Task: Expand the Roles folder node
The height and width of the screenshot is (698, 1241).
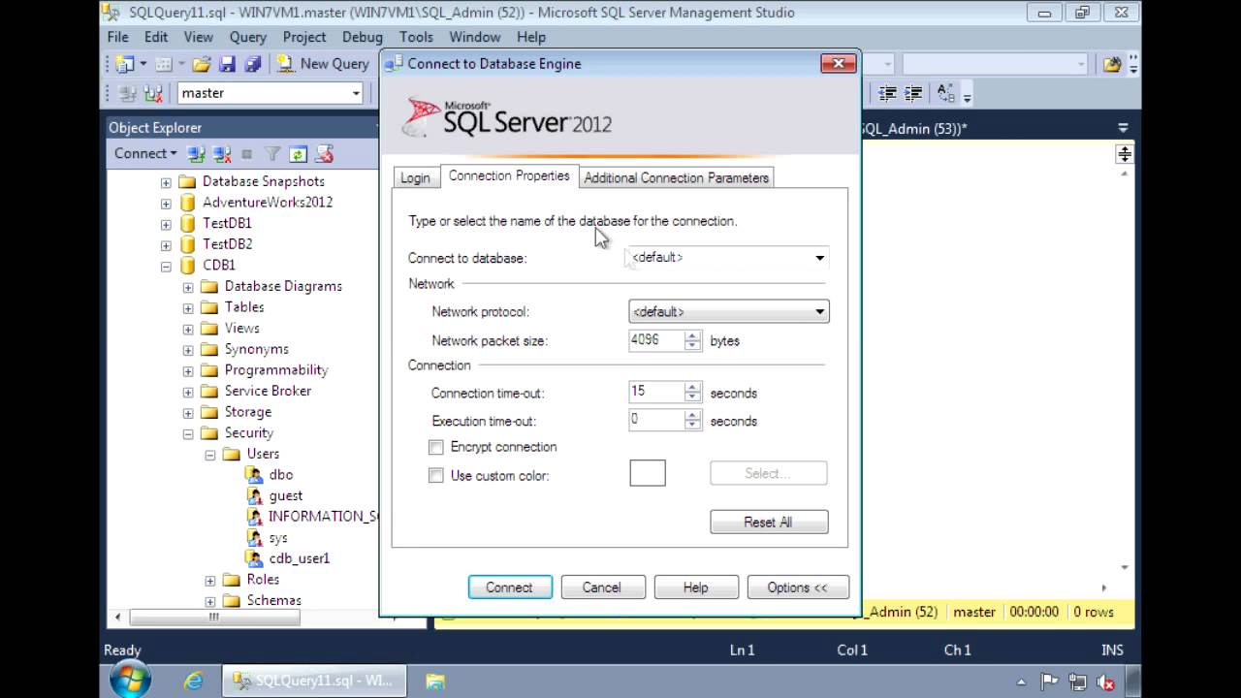Action: (x=210, y=581)
